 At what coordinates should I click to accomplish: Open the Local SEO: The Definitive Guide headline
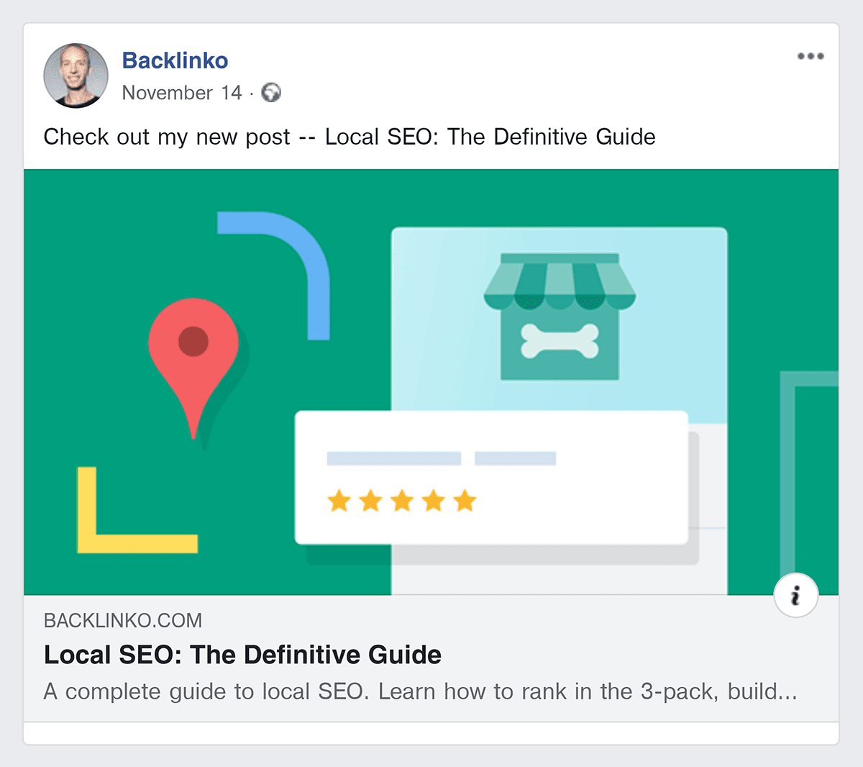click(x=242, y=655)
